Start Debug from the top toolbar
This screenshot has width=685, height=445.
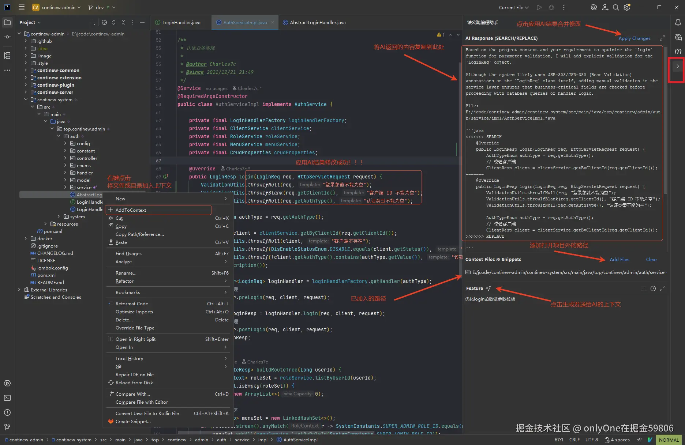coord(551,7)
